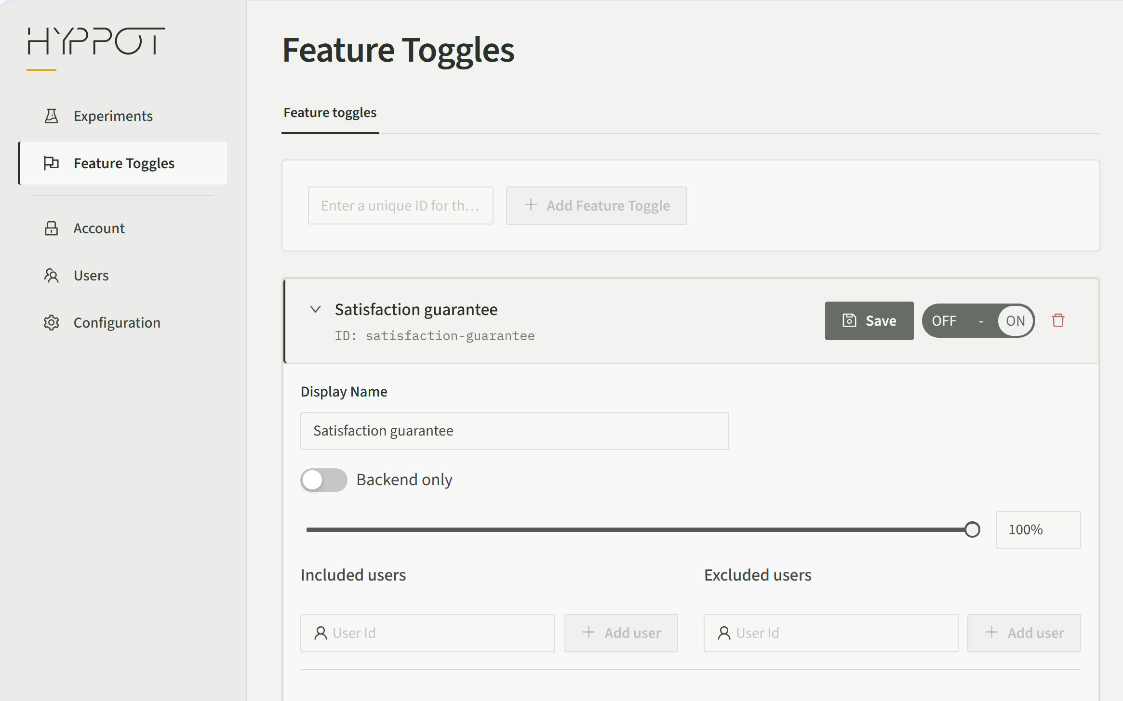Focus the unique ID input field
The height and width of the screenshot is (701, 1123).
tap(401, 206)
